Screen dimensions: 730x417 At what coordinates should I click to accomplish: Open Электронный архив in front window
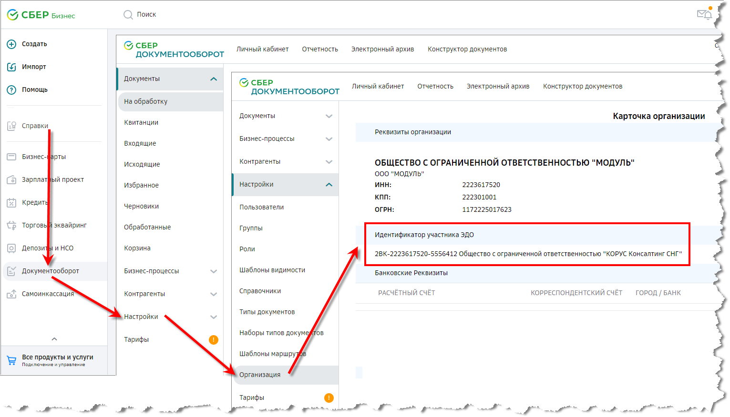point(498,86)
